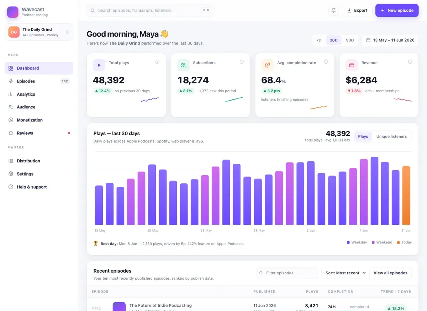Click the trophy icon beside Best day

tap(96, 243)
